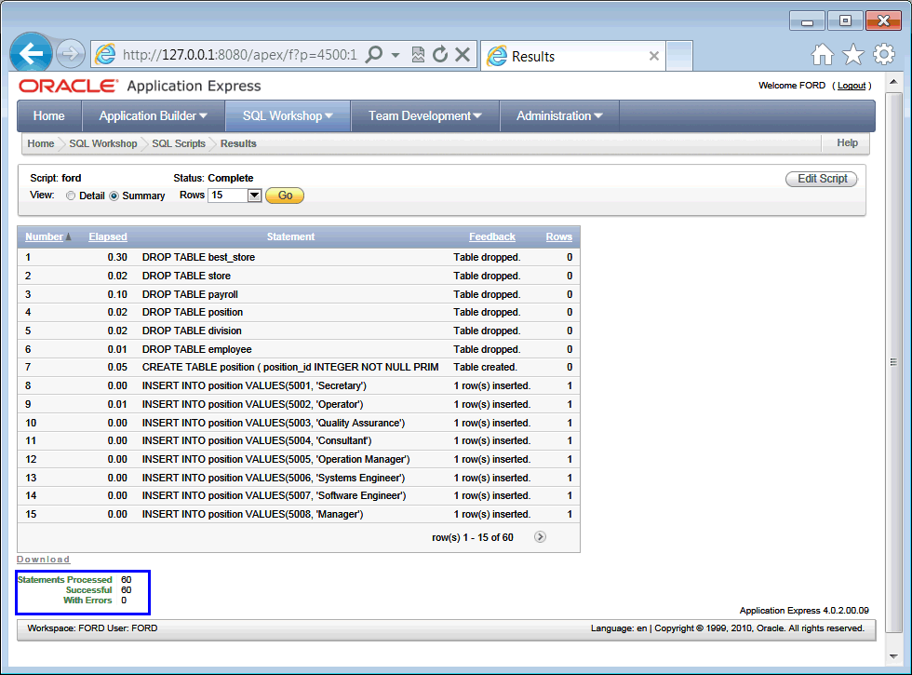The image size is (912, 675).
Task: Select the 'DROP TABLE best_store' statement
Action: (198, 257)
